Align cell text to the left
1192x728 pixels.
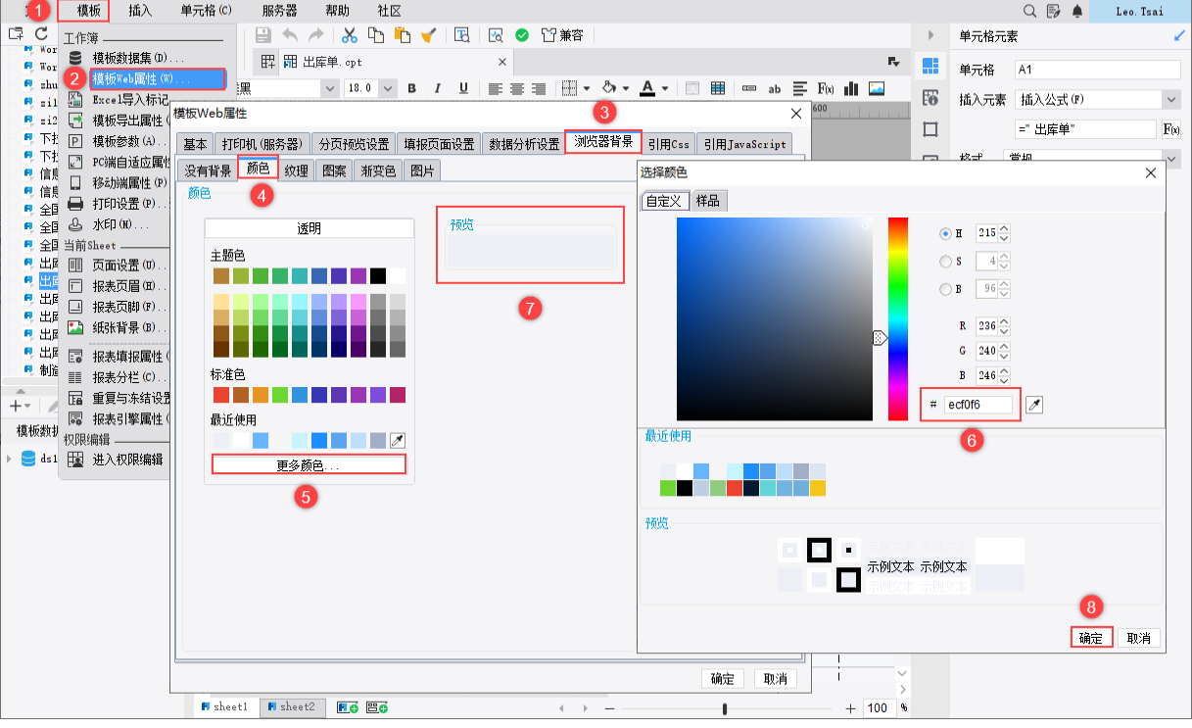point(496,88)
